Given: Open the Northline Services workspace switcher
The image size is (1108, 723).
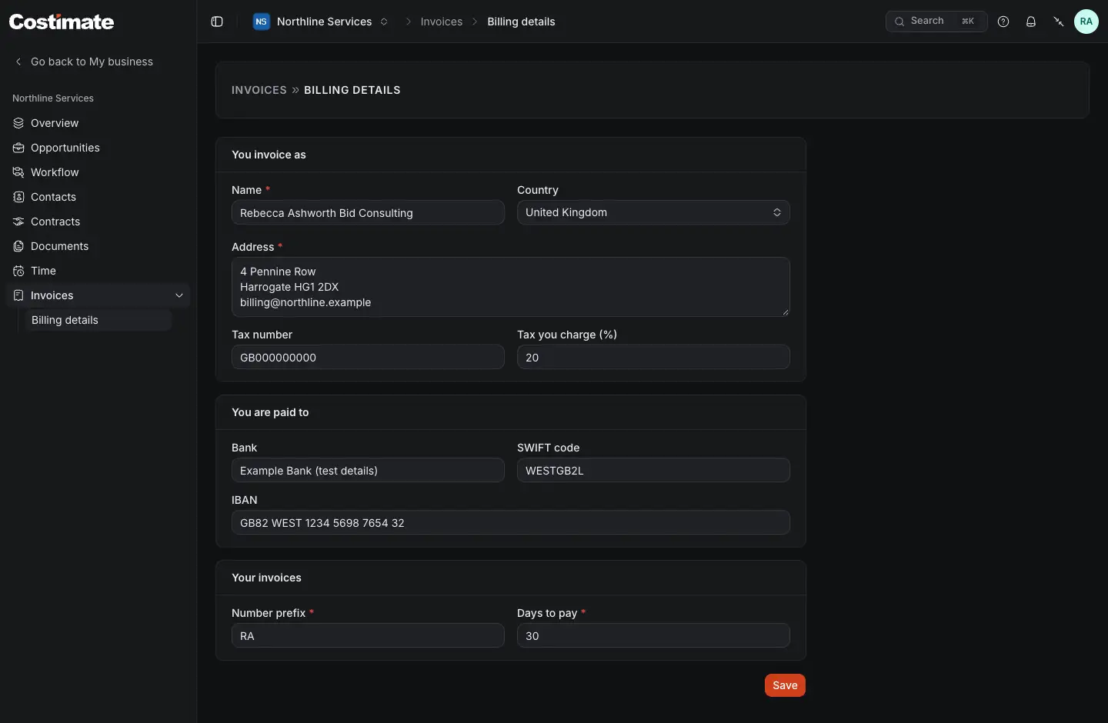Looking at the screenshot, I should tap(321, 22).
